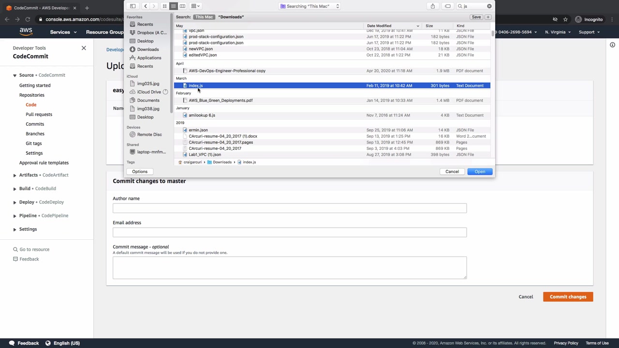This screenshot has width=619, height=348.
Task: Select the laptop-mnfm shared computer
Action: coord(148,152)
